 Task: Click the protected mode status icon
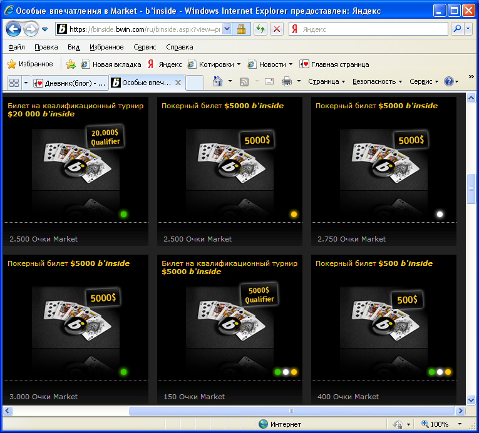pos(398,424)
